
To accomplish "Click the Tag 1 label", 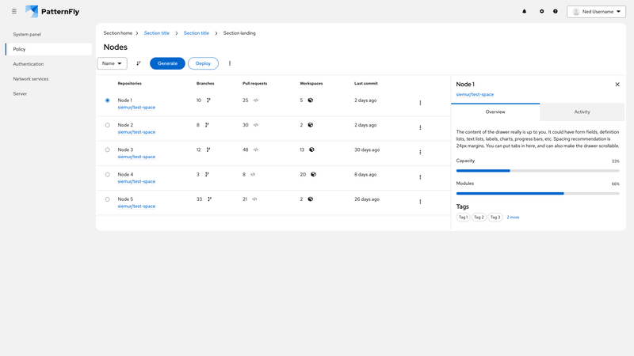I will (x=463, y=217).
